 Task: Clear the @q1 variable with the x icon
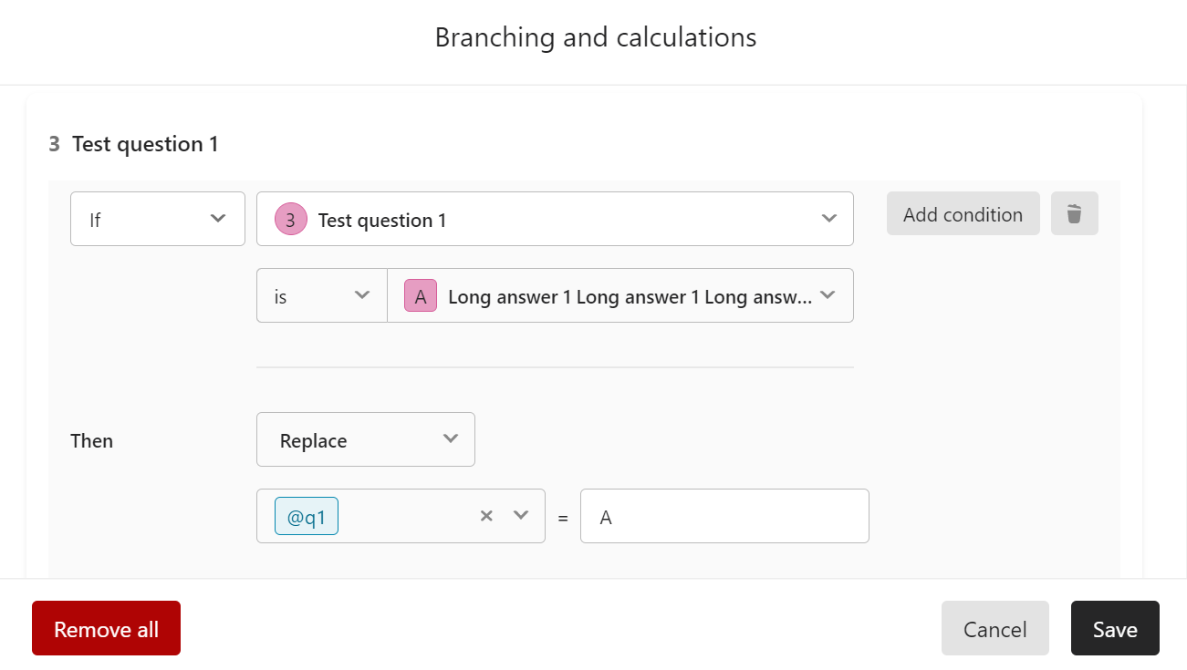[x=486, y=516]
